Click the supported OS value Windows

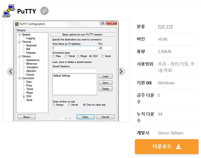(x=166, y=83)
